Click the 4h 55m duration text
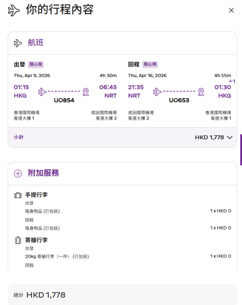The width and height of the screenshot is (242, 305). 223,76
